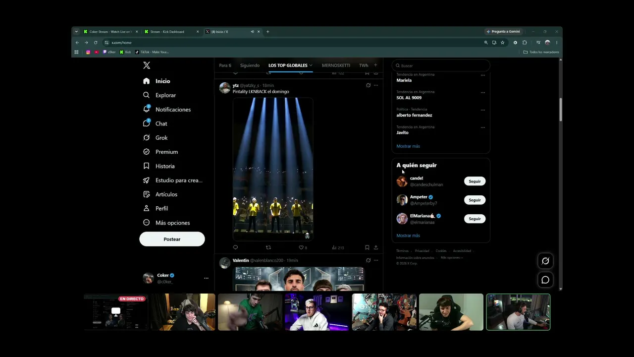Open Grok actions on Valentin's post

pyautogui.click(x=368, y=260)
